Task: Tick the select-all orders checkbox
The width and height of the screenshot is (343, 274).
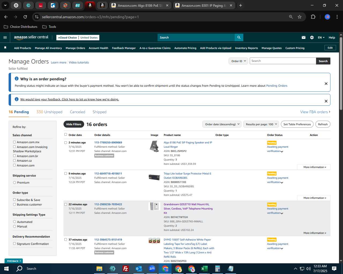Action: 66,135
